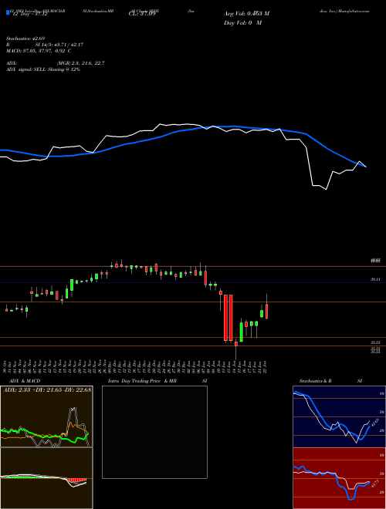Click the 'Intra Day Trading Price & MR' title
This screenshot has width=386, height=509.
pos(142,381)
